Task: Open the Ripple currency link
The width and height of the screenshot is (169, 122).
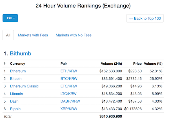Action: click(15, 109)
